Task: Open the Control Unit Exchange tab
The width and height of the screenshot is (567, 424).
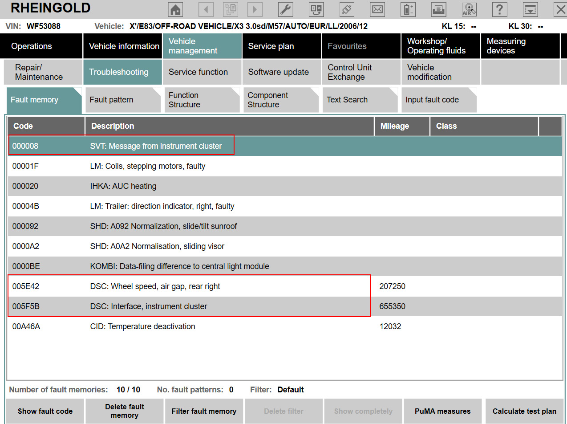Action: coord(361,72)
